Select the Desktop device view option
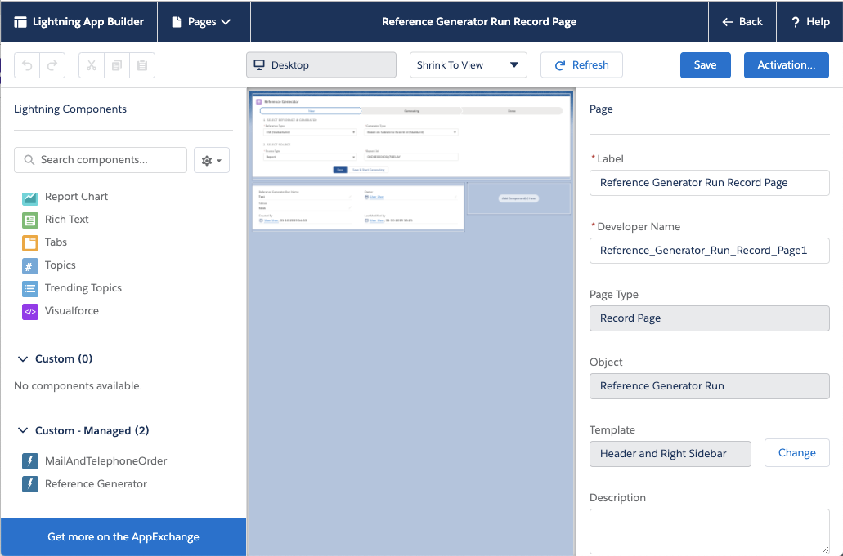Screen dimensions: 843x556 click(321, 64)
